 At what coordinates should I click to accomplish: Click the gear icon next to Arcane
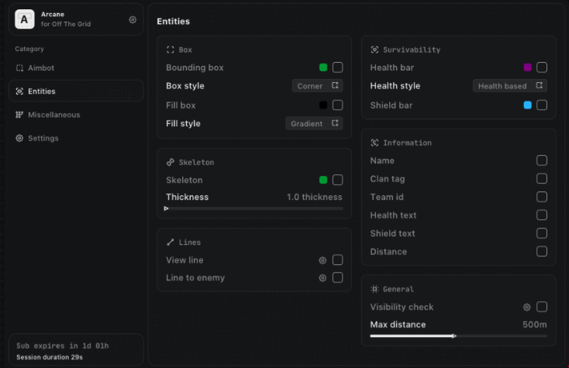pos(133,19)
